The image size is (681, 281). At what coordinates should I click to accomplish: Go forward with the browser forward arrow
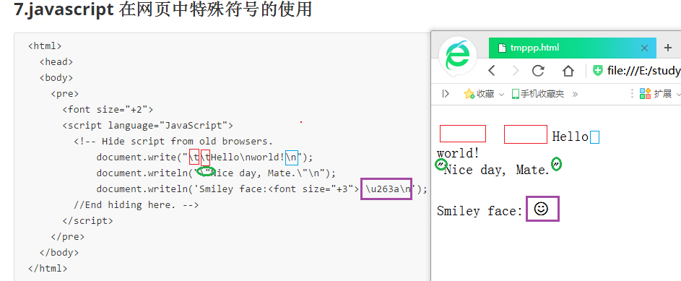pos(516,70)
